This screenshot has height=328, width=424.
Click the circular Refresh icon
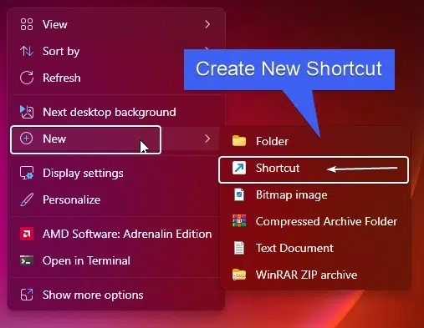pos(27,78)
